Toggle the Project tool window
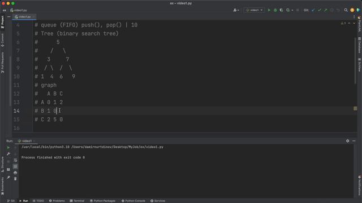 [x=2, y=22]
